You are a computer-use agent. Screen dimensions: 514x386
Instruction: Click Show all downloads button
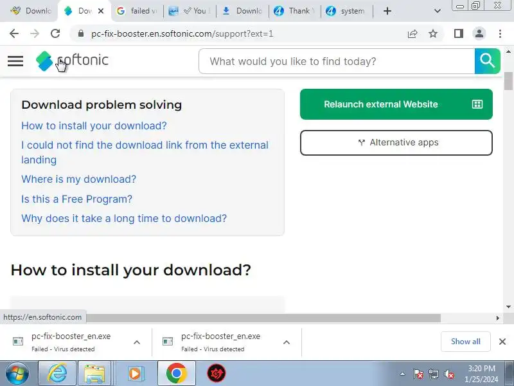coord(465,342)
